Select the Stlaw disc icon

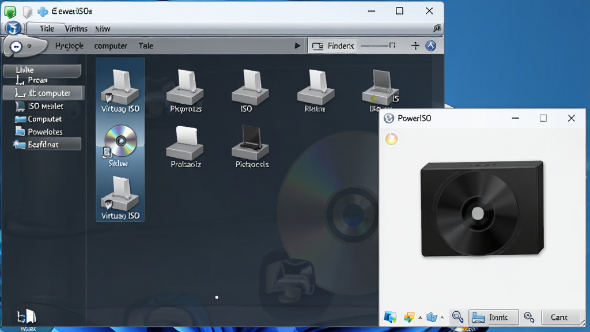tap(119, 146)
